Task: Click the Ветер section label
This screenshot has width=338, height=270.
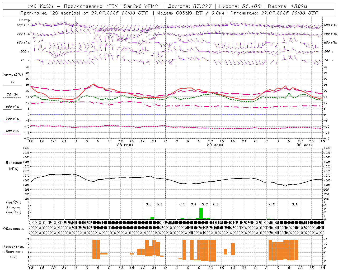Action: click(25, 20)
